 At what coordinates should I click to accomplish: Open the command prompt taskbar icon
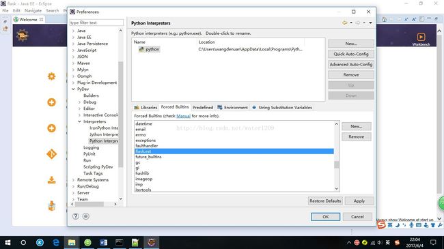[x=120, y=242]
